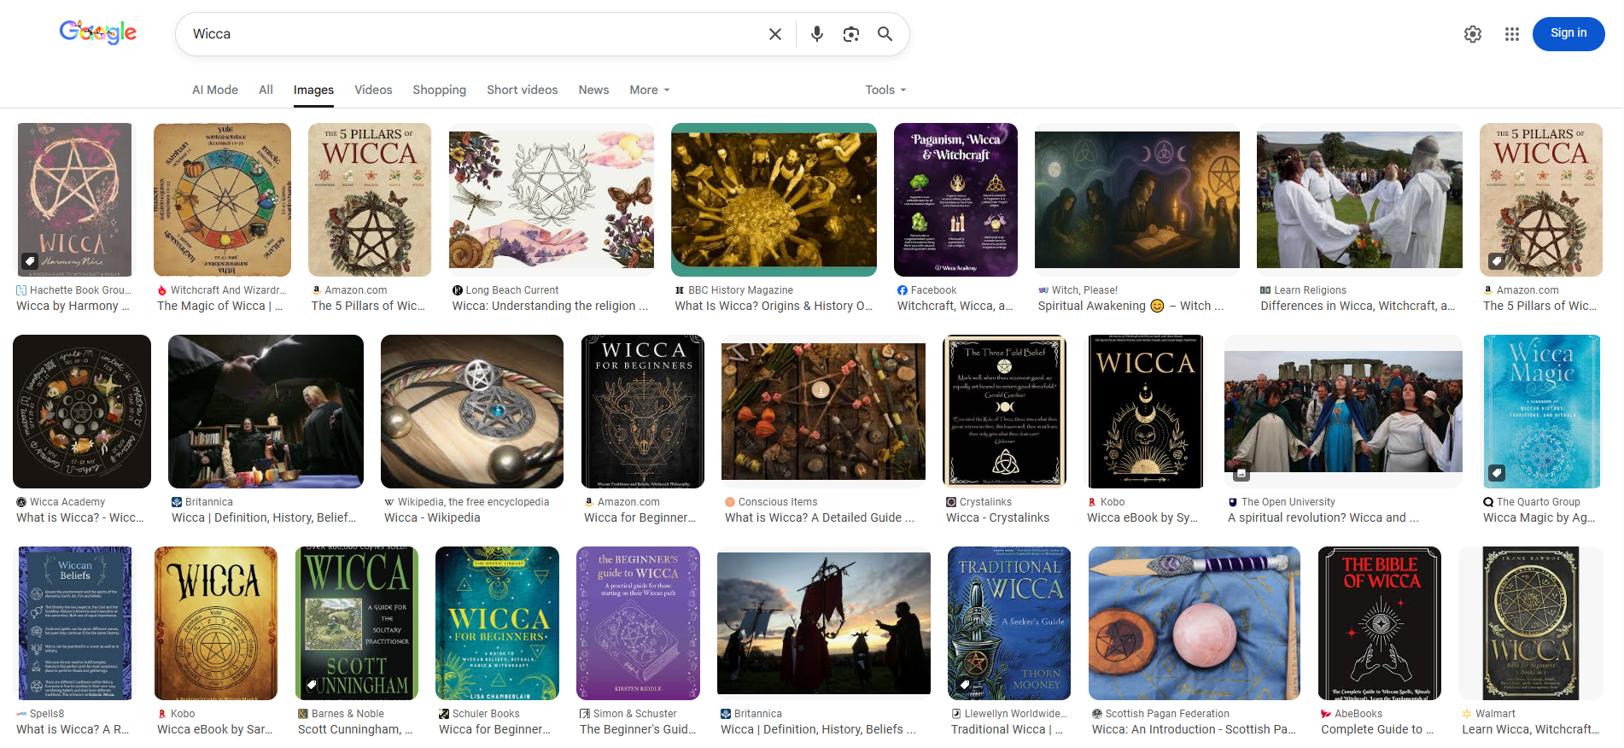Open the Scott Cunningham Wicca book cover

[356, 623]
